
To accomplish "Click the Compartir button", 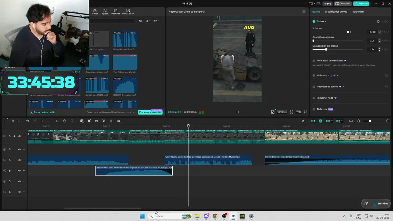I will tap(343, 4).
